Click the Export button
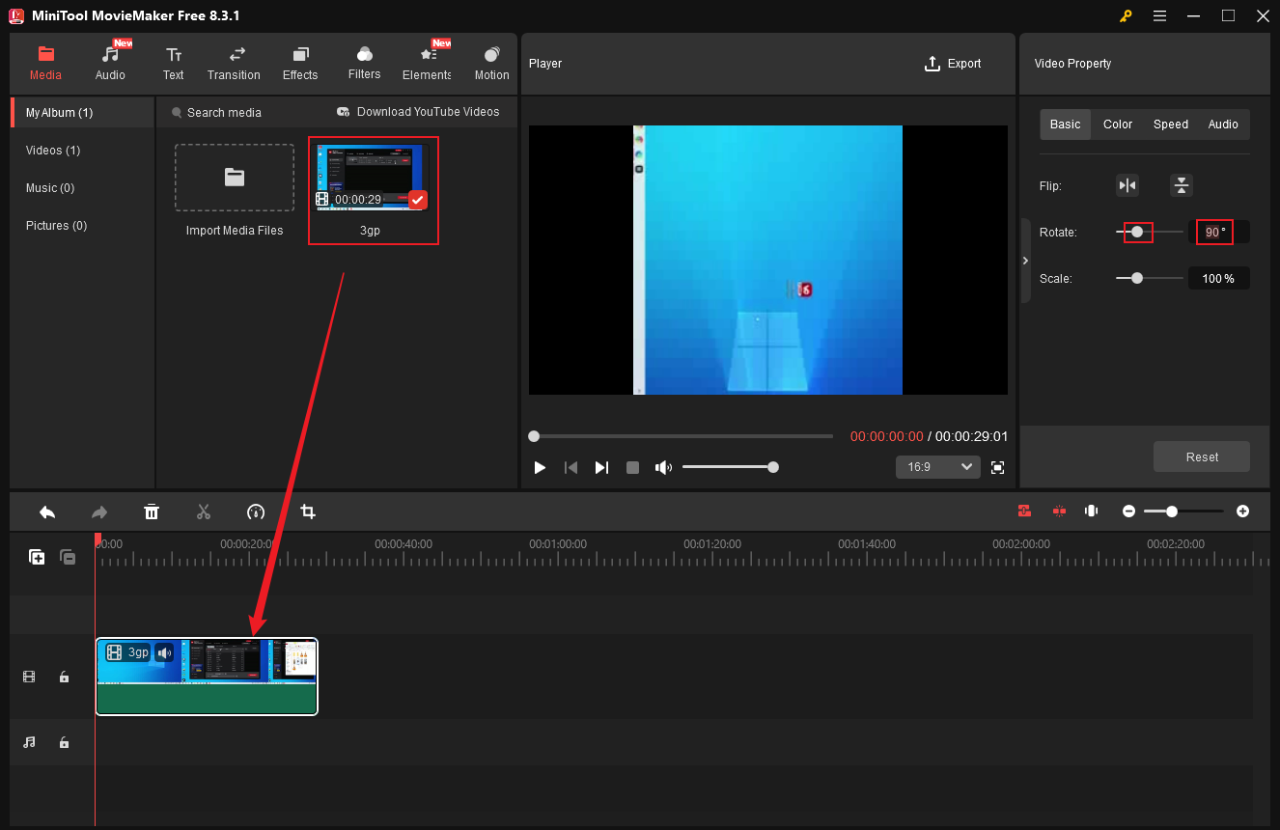1280x830 pixels. tap(953, 64)
